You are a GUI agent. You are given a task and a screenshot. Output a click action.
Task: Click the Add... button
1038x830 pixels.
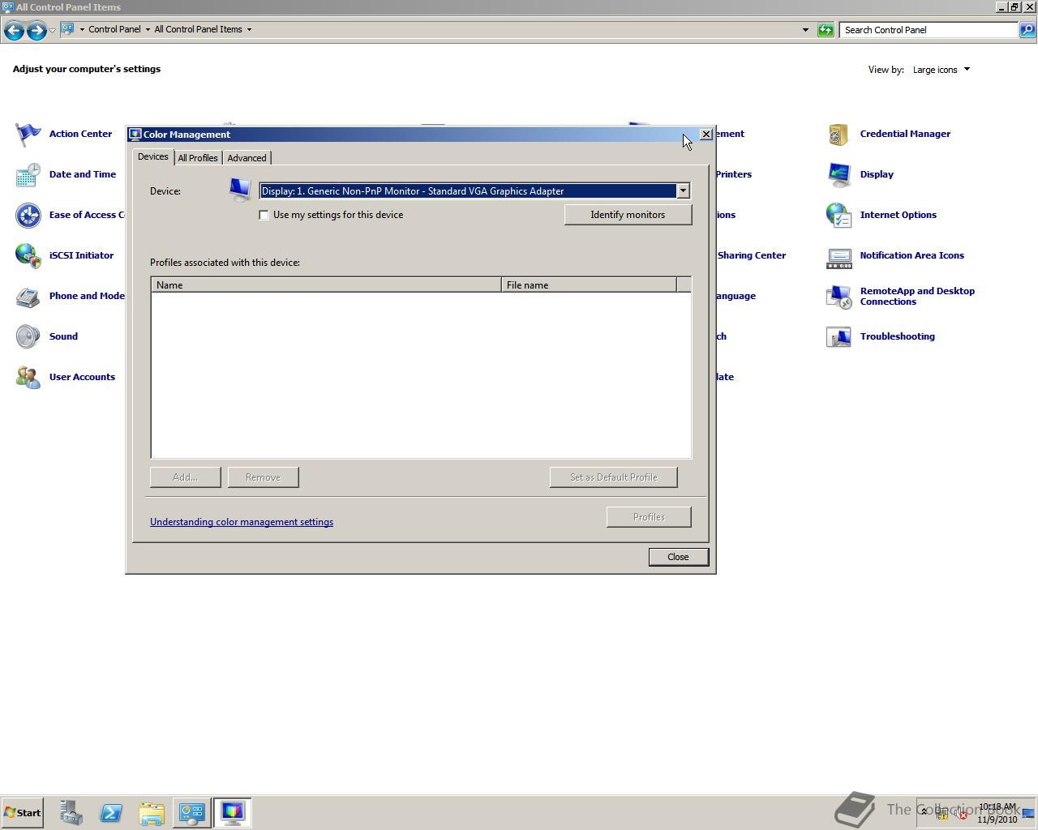[185, 477]
